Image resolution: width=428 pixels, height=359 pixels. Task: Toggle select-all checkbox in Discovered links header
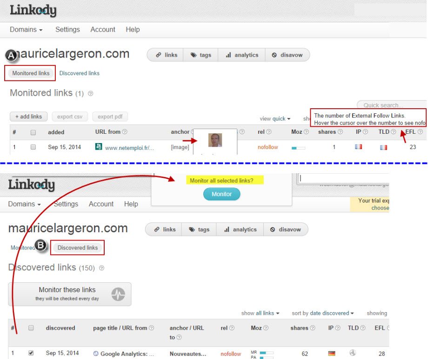31,328
